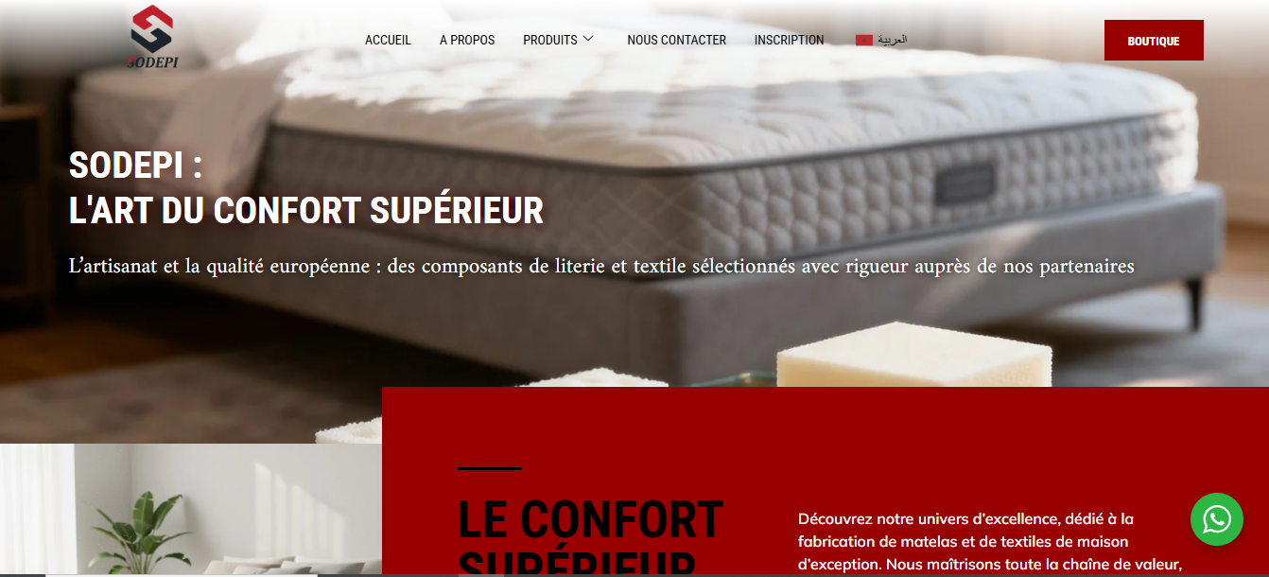This screenshot has width=1269, height=577.
Task: Open the WhatsApp chat bubble
Action: (1217, 519)
